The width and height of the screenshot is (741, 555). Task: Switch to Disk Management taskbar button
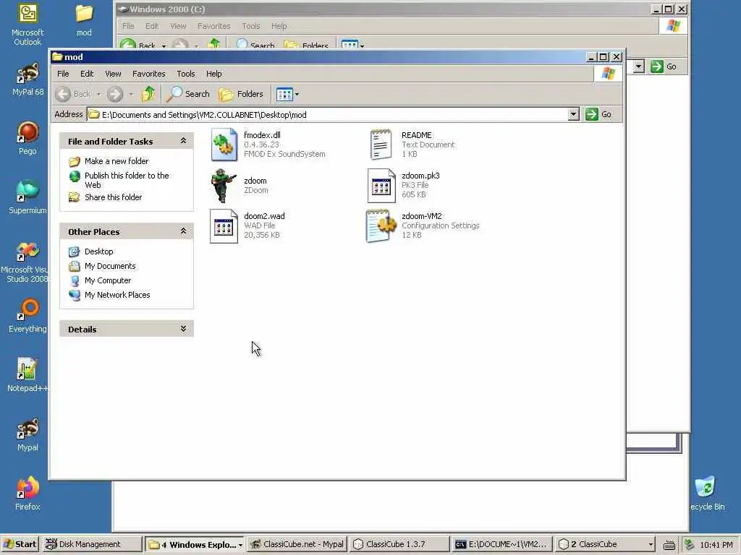point(91,544)
